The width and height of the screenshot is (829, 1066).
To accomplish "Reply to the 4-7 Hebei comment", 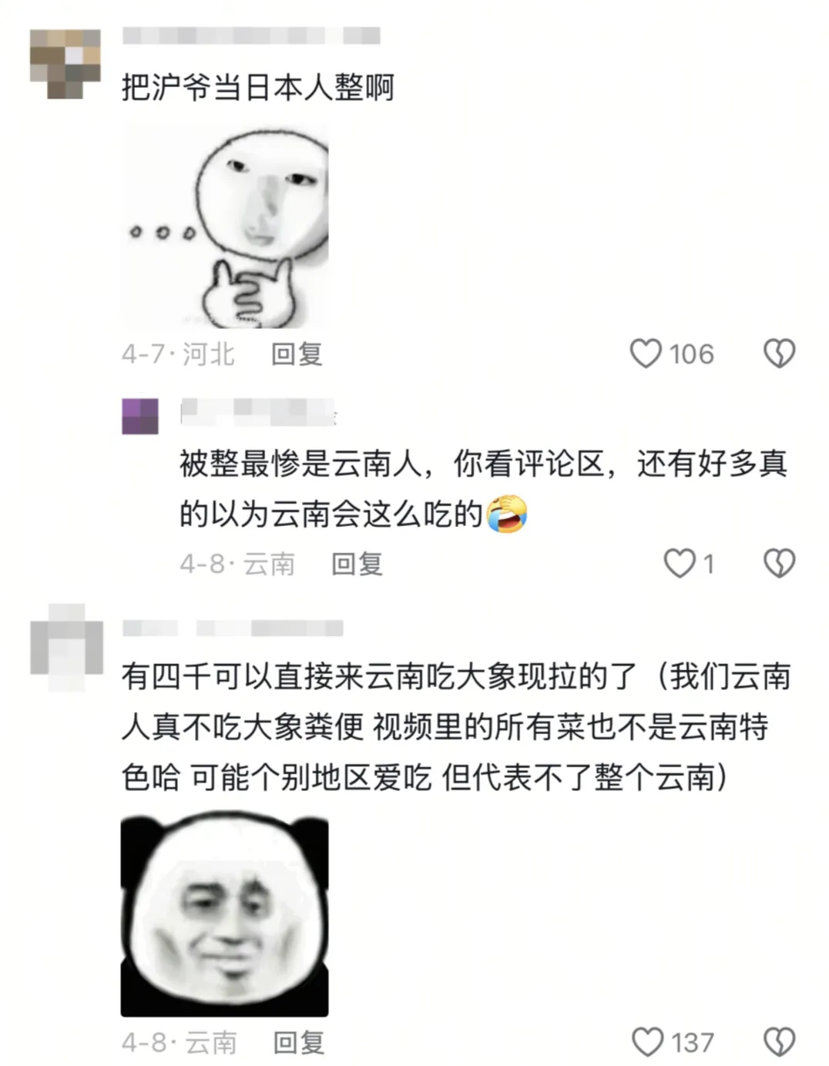I will (297, 354).
